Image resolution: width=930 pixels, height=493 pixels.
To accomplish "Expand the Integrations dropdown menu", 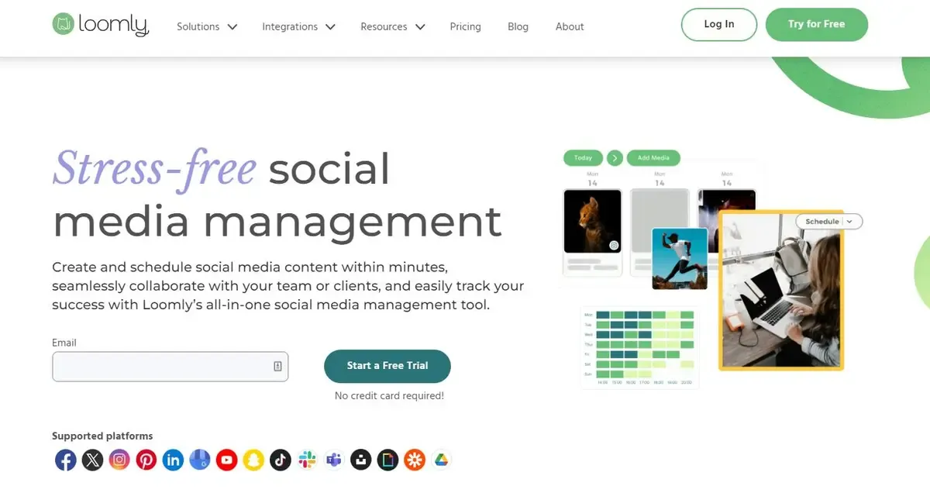I will point(298,26).
